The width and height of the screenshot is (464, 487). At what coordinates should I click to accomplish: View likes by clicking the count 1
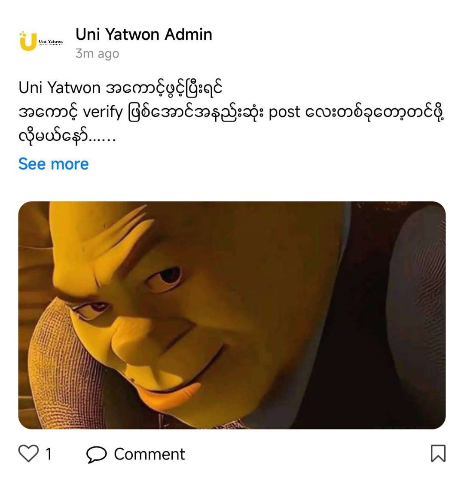click(49, 454)
